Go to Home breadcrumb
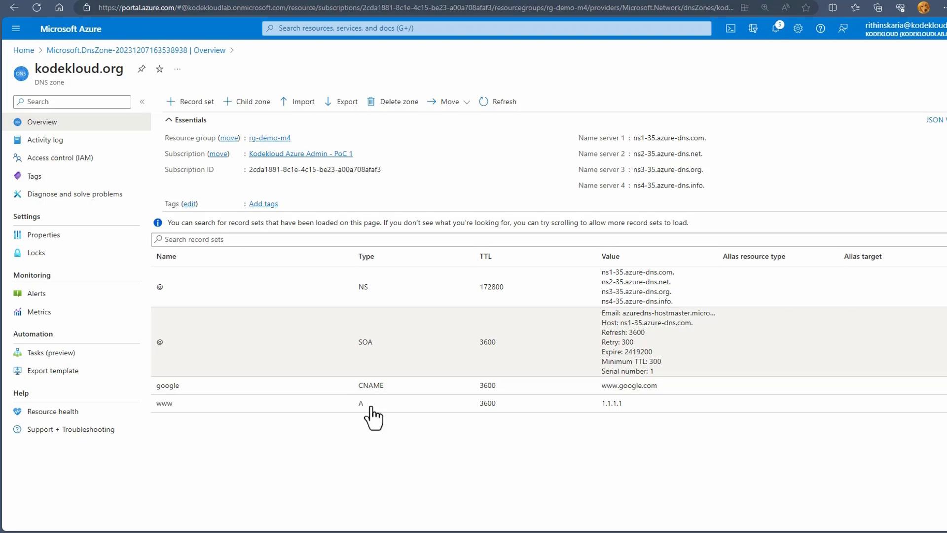The height and width of the screenshot is (533, 947). 24,50
